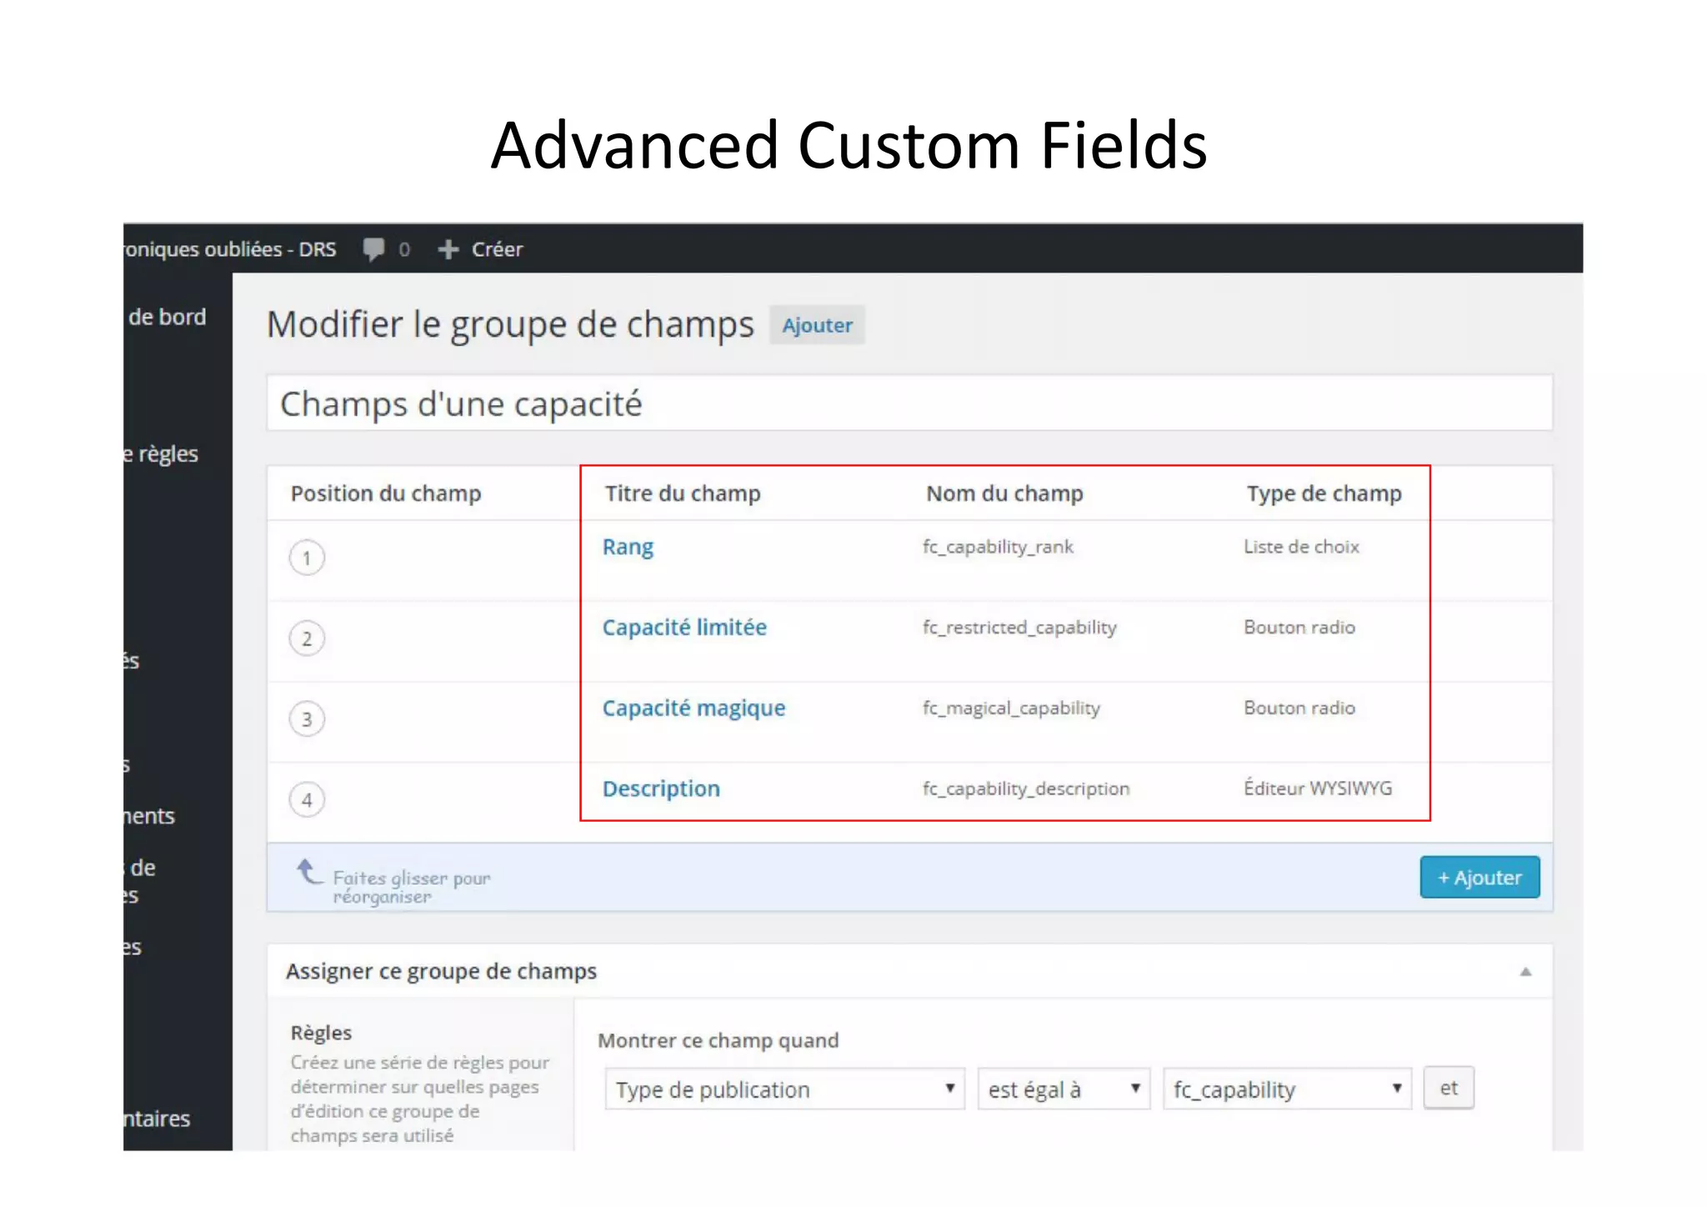This screenshot has width=1707, height=1207.
Task: Click 'Bouton radio' type in Capacité limitée row
Action: [x=1299, y=627]
